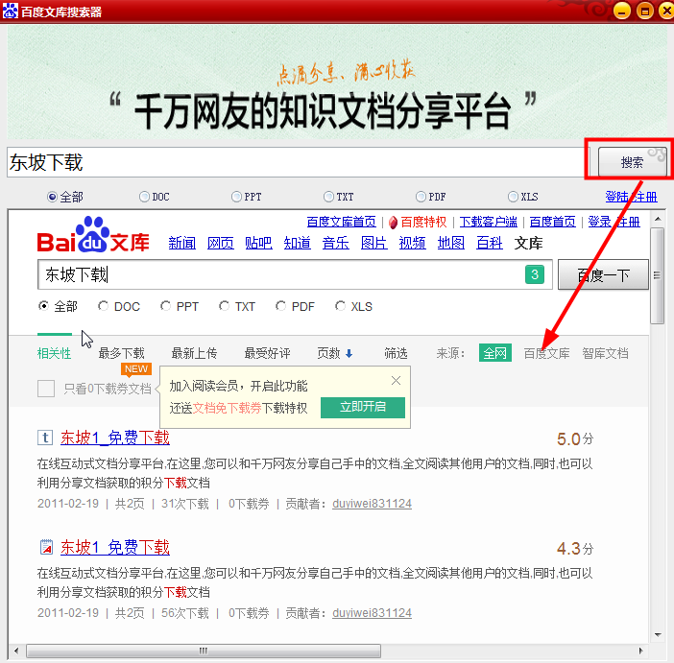Screen dimensions: 674x663
Task: Select the upper TXT radio option
Action: point(328,197)
